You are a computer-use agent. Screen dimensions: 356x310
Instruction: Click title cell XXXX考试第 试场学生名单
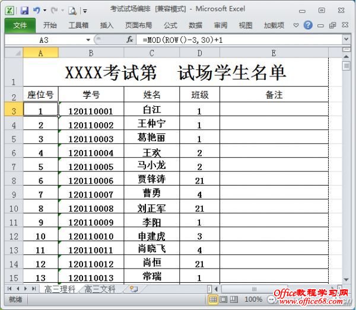176,72
